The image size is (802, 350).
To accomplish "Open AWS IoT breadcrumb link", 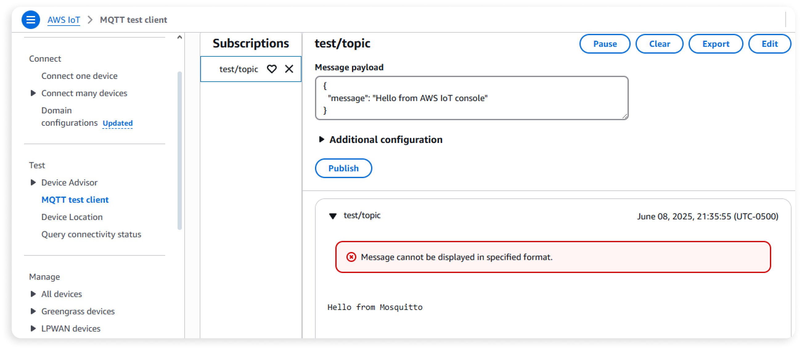I will tap(63, 20).
